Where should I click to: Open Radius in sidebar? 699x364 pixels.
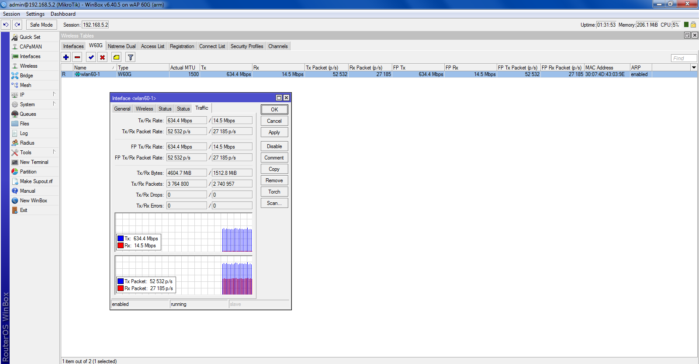tap(27, 143)
